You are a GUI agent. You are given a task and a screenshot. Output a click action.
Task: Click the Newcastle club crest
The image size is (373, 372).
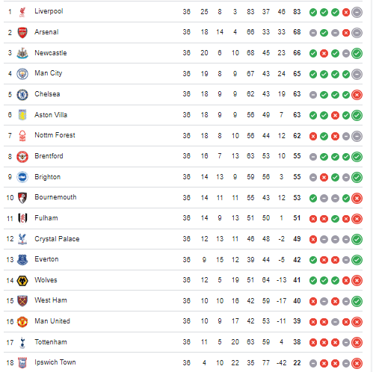22,53
